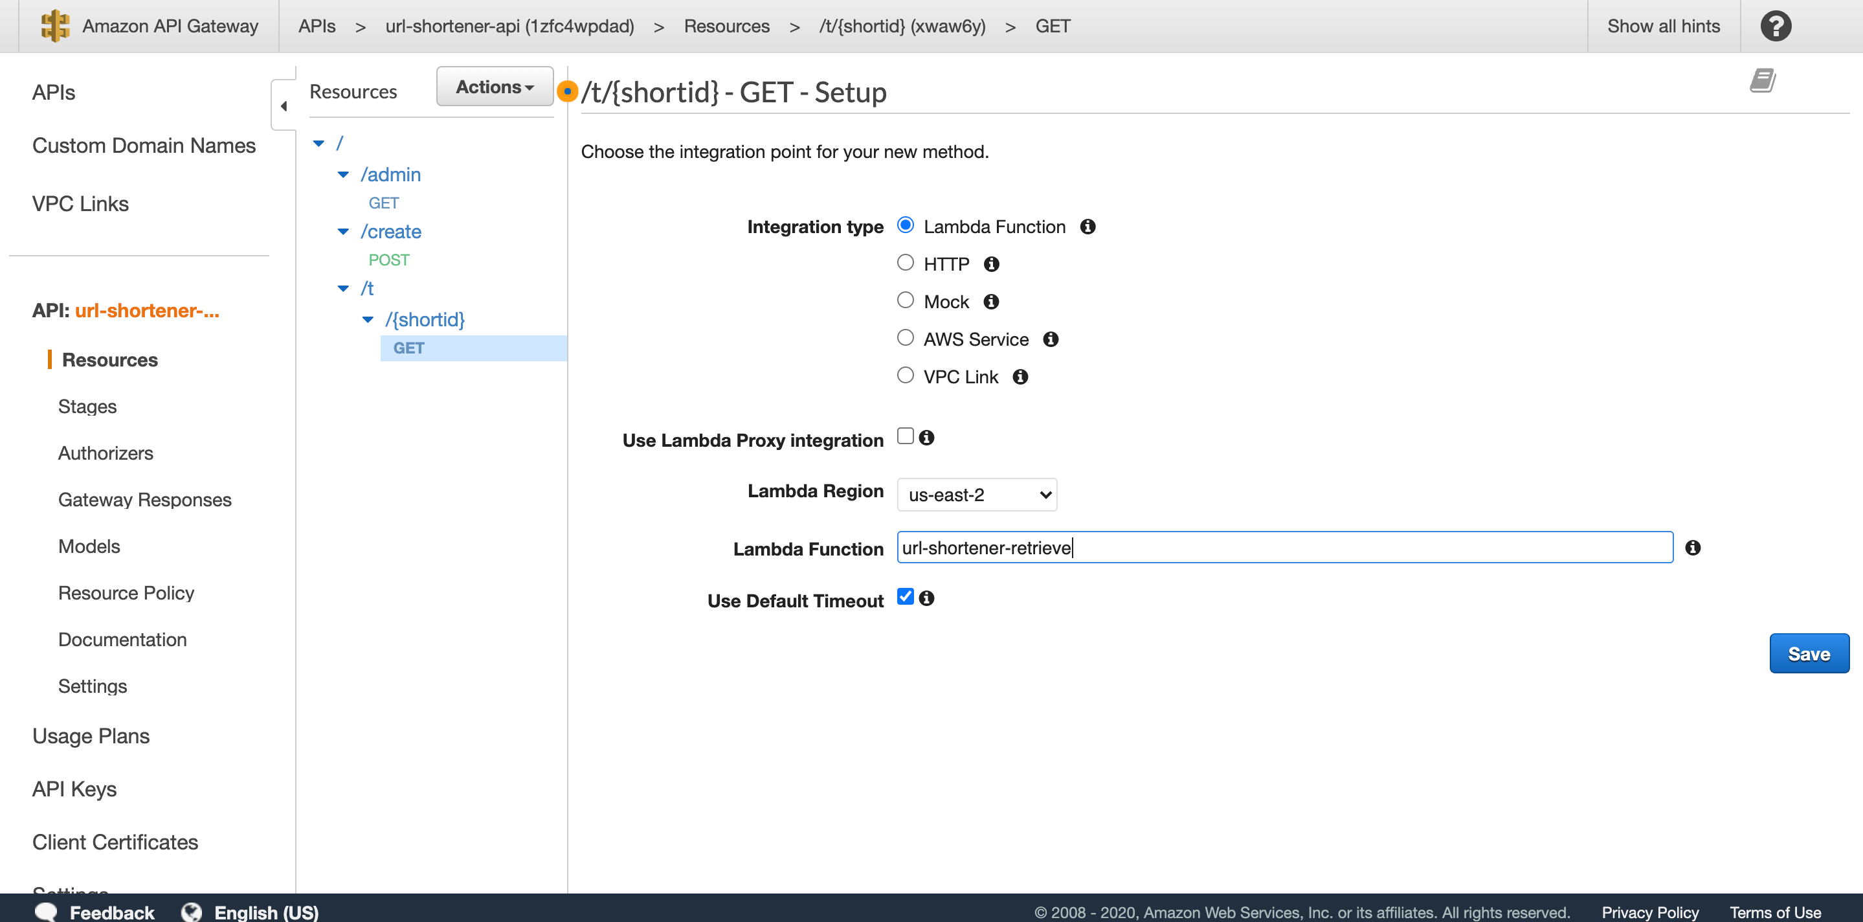Click the info icon next to HTTP option

click(991, 264)
